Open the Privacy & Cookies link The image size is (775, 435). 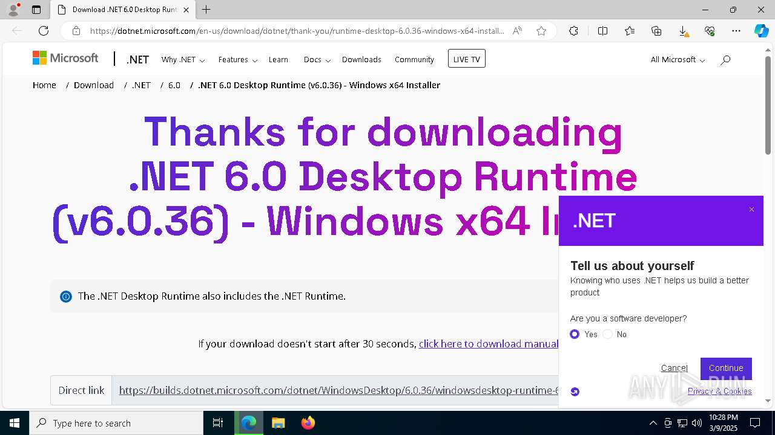[x=719, y=391]
